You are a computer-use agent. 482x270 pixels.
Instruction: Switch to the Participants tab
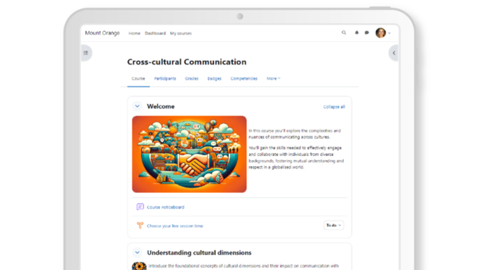click(x=165, y=78)
